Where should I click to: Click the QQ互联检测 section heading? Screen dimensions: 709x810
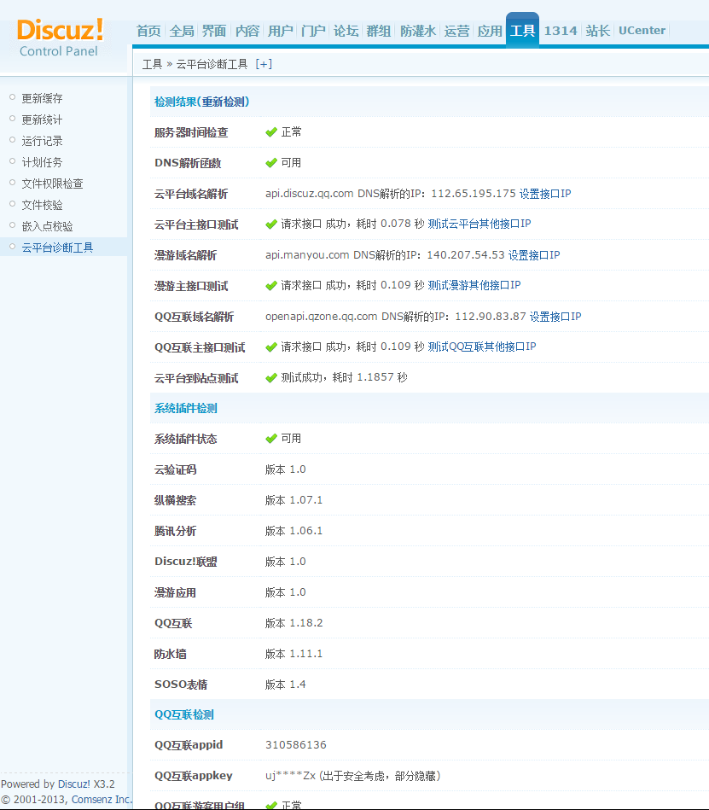(184, 714)
